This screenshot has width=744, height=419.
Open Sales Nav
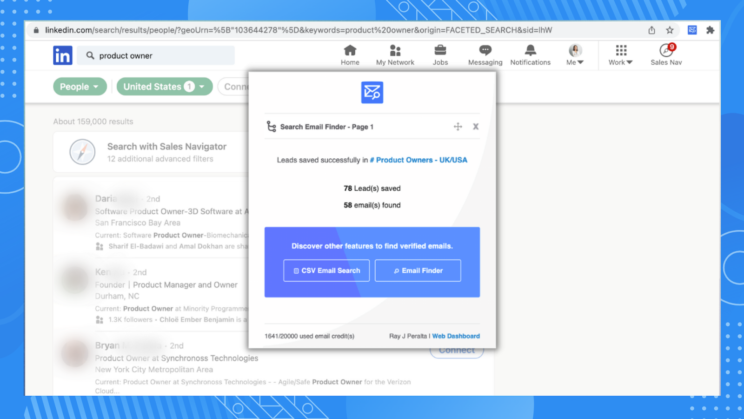click(666, 55)
